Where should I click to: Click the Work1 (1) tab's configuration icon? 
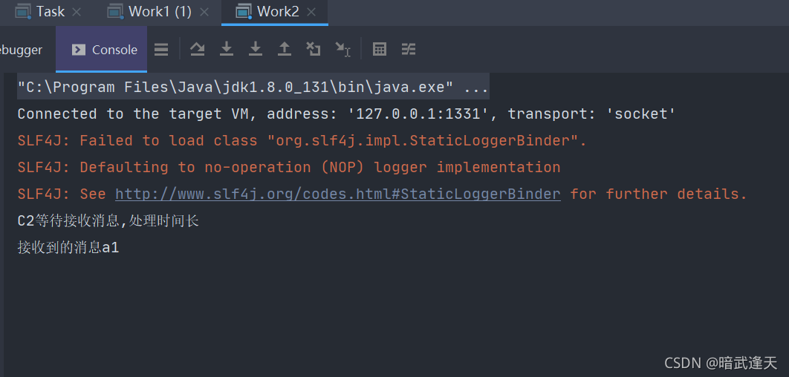click(x=116, y=12)
